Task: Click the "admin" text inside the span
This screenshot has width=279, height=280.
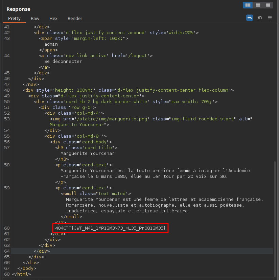Action: pyautogui.click(x=51, y=44)
